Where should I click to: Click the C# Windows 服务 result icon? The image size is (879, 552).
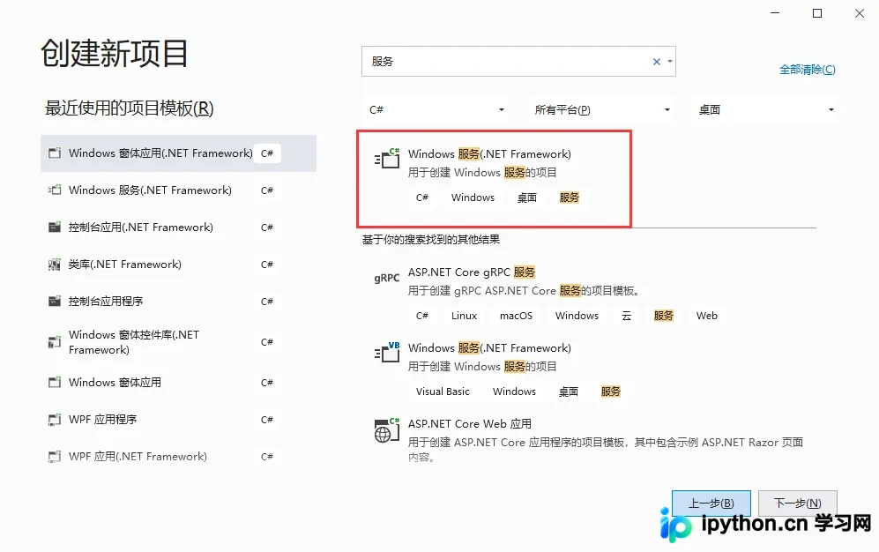(x=387, y=159)
